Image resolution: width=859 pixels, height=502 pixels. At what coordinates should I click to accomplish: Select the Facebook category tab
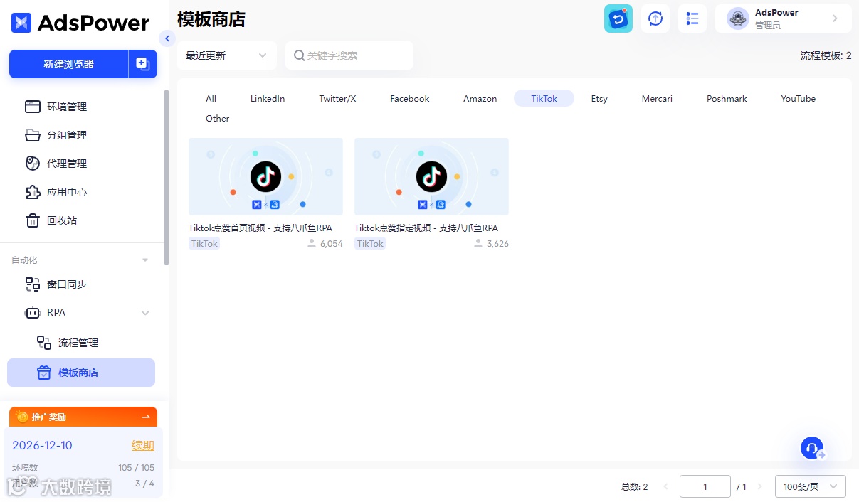tap(410, 99)
